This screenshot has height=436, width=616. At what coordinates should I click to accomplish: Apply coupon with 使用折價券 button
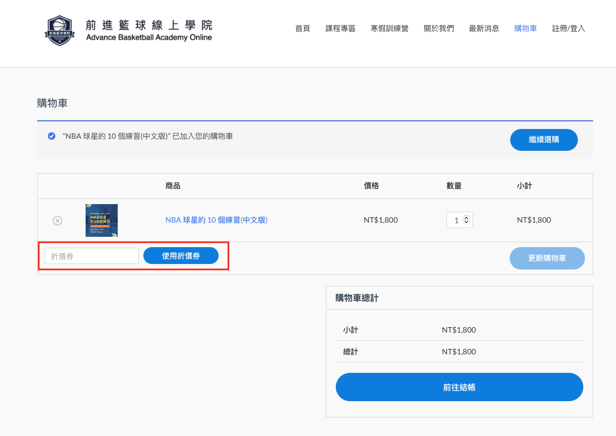(180, 256)
